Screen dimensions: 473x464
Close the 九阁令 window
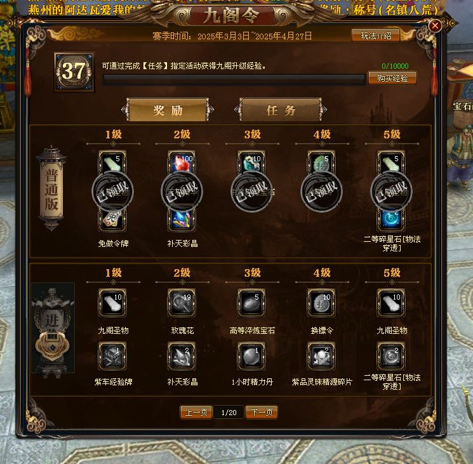click(435, 26)
